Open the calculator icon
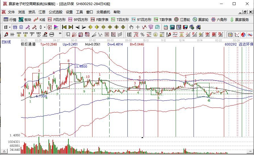This screenshot has width=254, height=155. (172, 27)
